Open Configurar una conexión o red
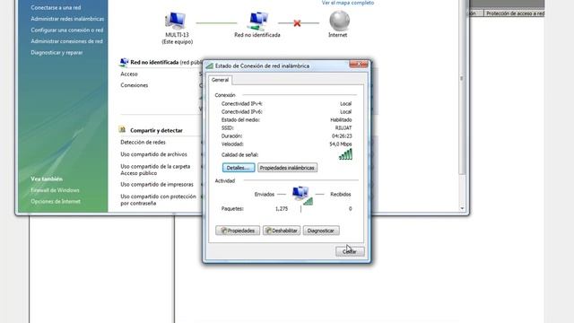 pos(67,30)
